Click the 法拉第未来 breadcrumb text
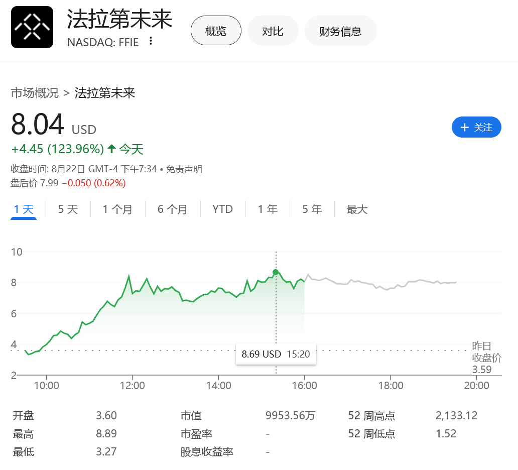The height and width of the screenshot is (470, 518). click(105, 93)
